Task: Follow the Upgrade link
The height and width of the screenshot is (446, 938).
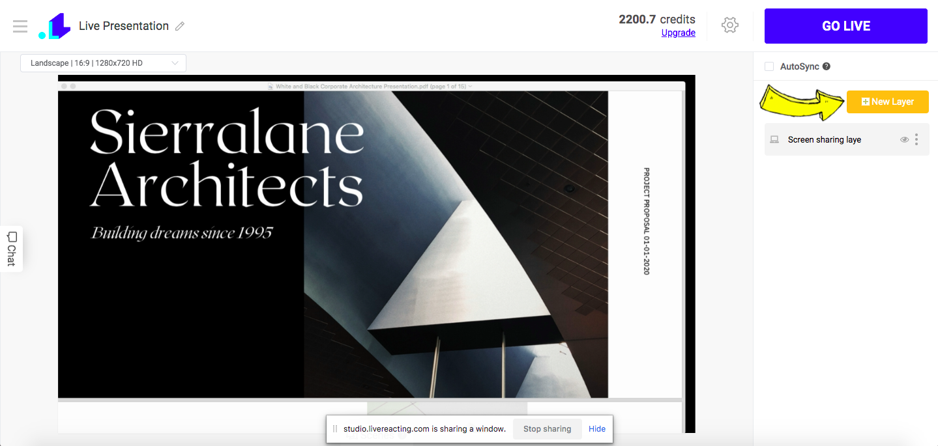Action: [x=678, y=33]
